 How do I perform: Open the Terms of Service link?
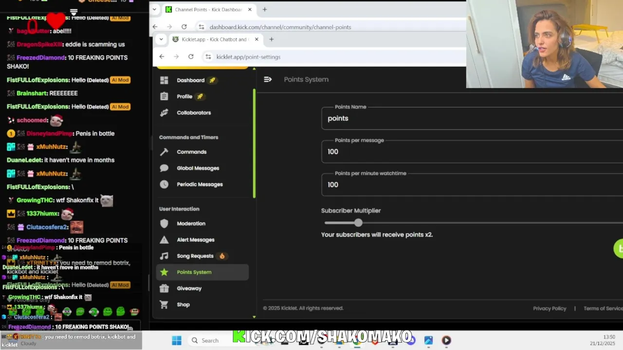[x=603, y=308]
